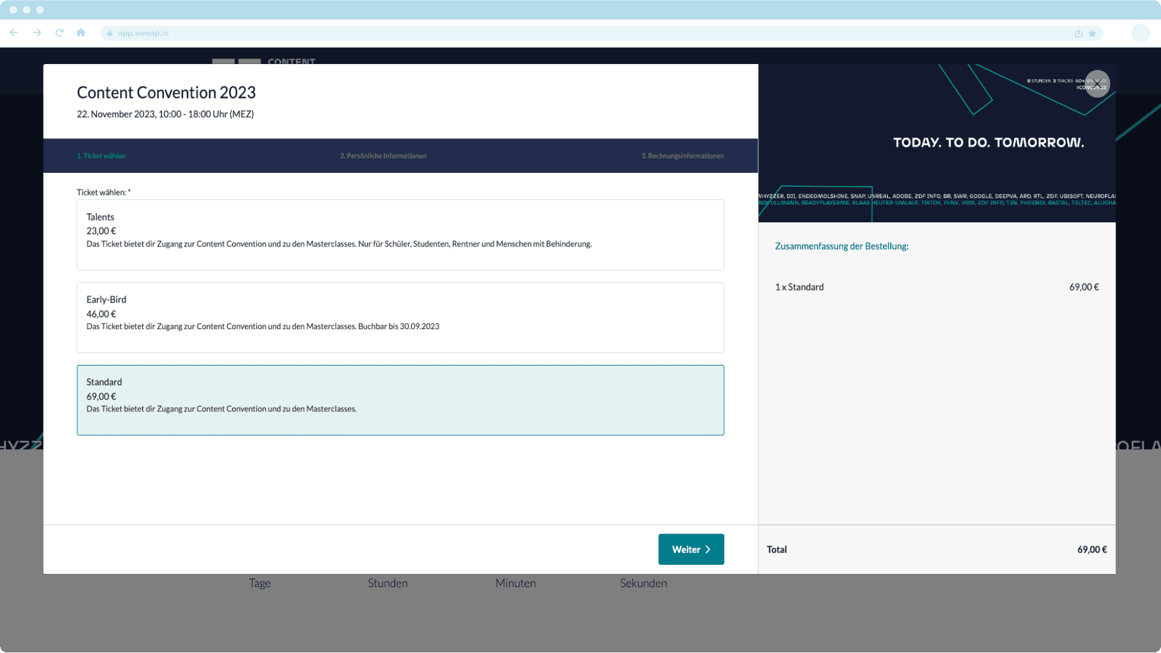The width and height of the screenshot is (1161, 653).
Task: Close the ticket dialog with X
Action: 1097,84
